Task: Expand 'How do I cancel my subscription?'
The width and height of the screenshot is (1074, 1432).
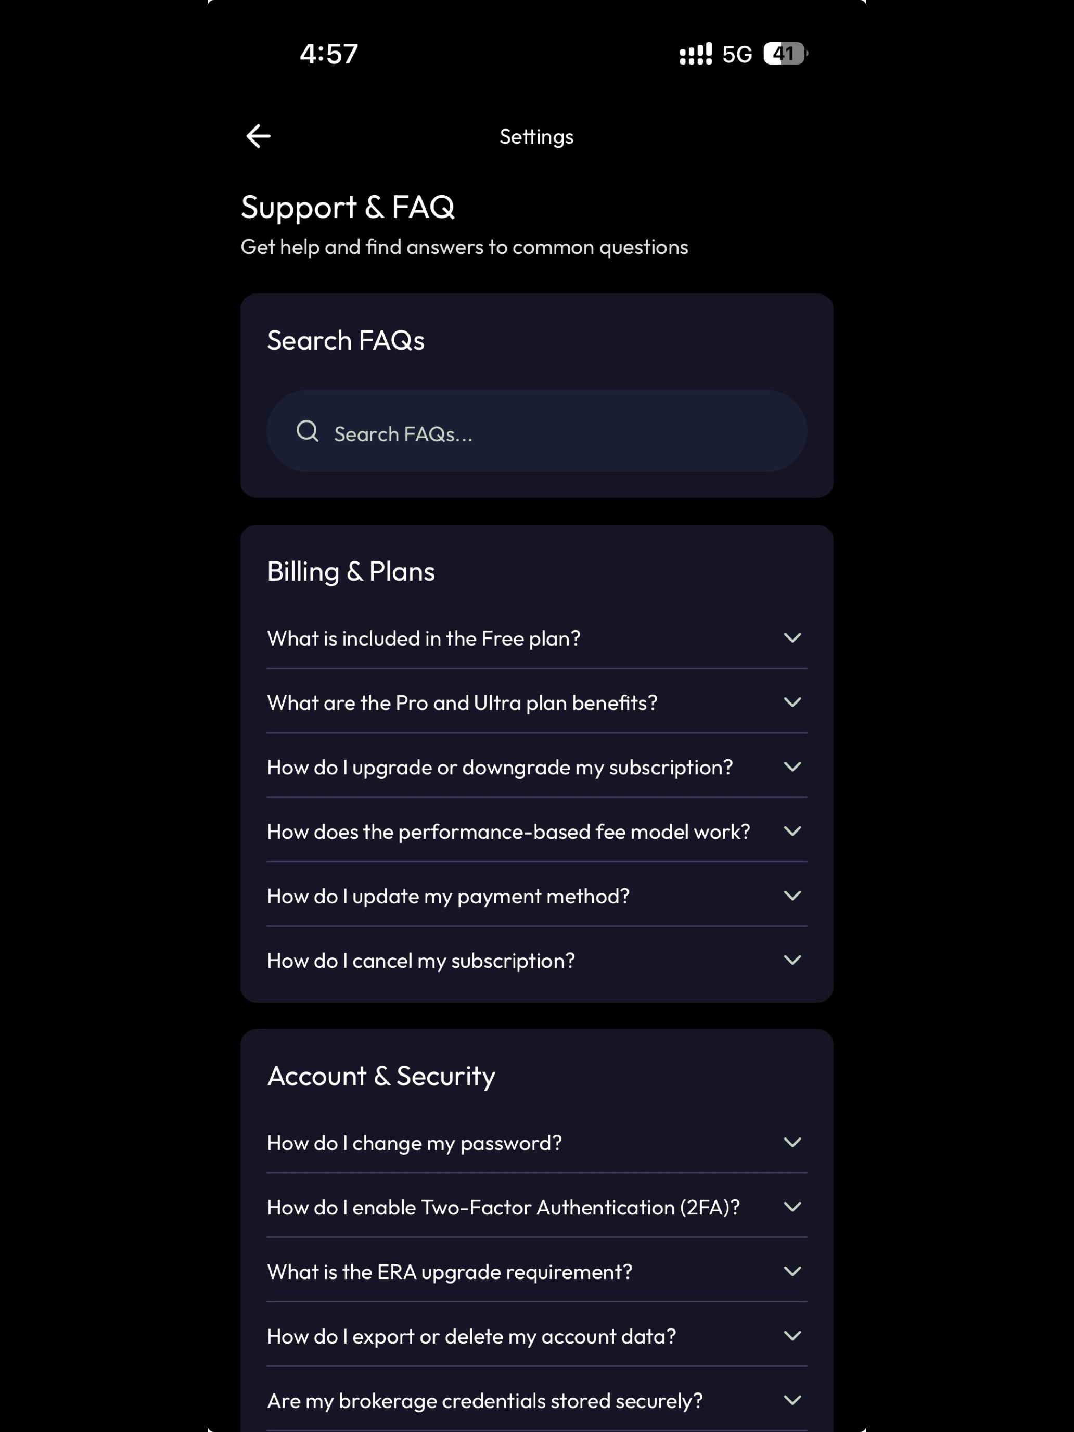Action: pos(536,960)
